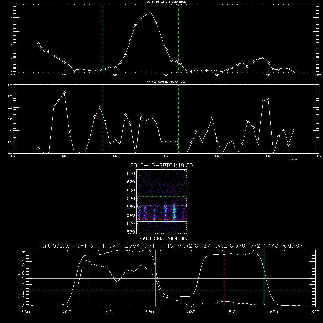
Task: Click the '640' label on the spectrogram image axis
Action: coord(131,174)
